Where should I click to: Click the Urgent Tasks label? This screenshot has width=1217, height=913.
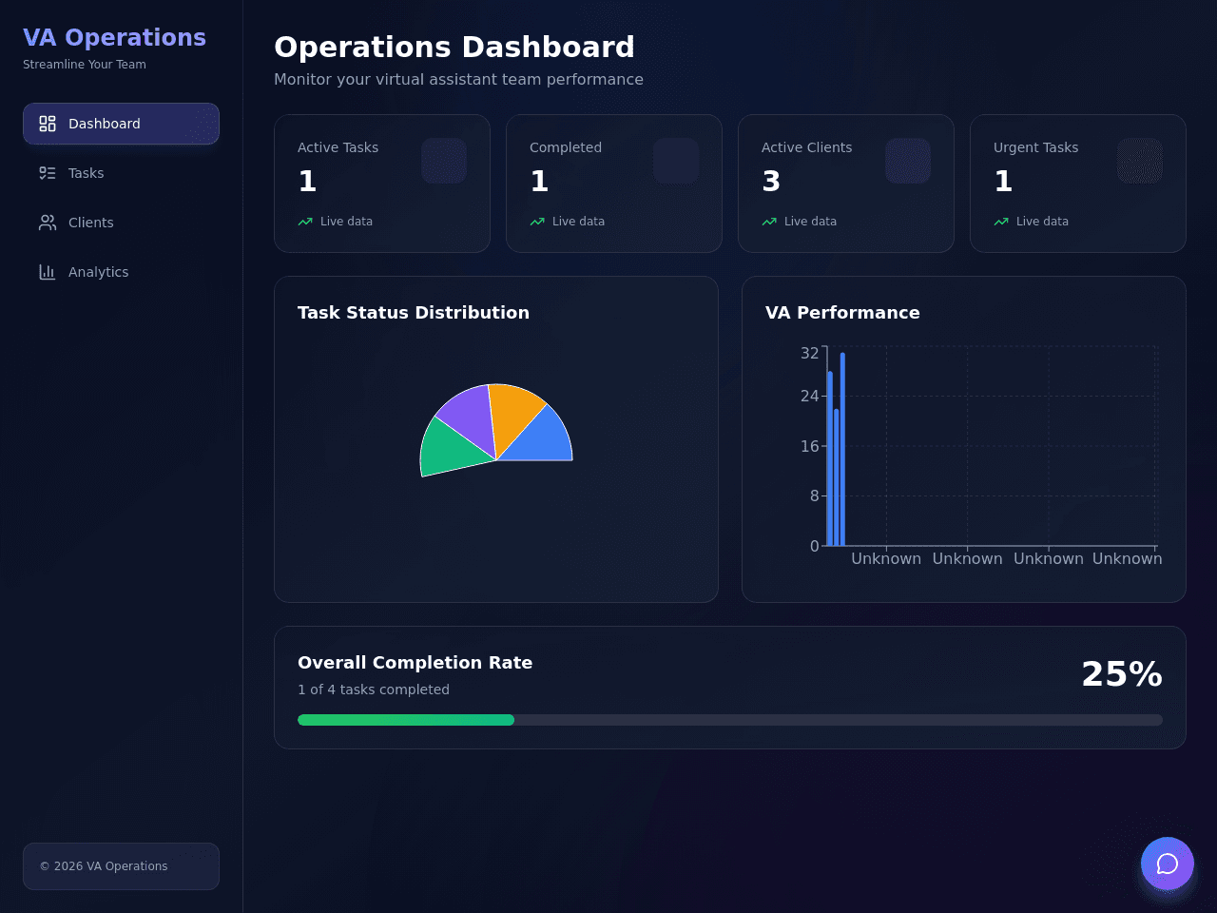(1035, 147)
